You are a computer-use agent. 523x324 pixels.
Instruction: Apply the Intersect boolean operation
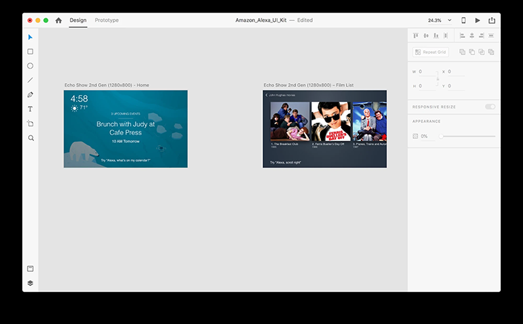pos(481,52)
